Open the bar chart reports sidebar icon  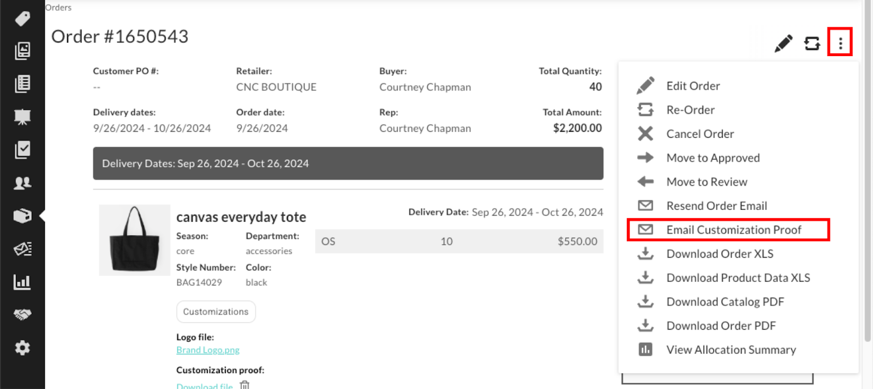point(22,282)
